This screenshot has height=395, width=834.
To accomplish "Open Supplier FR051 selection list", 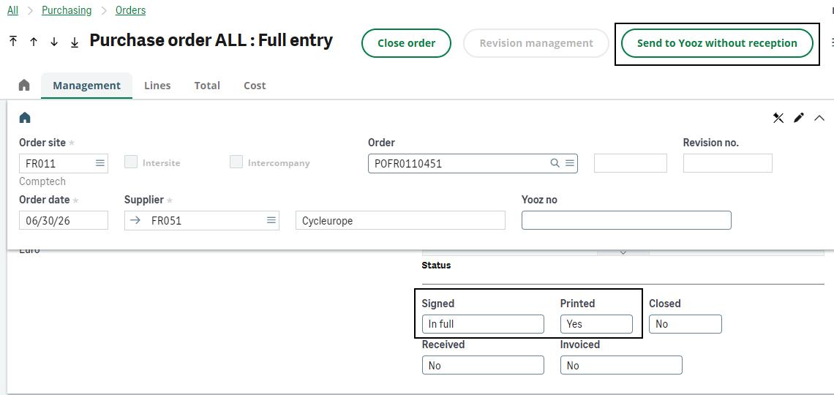I will pos(271,220).
